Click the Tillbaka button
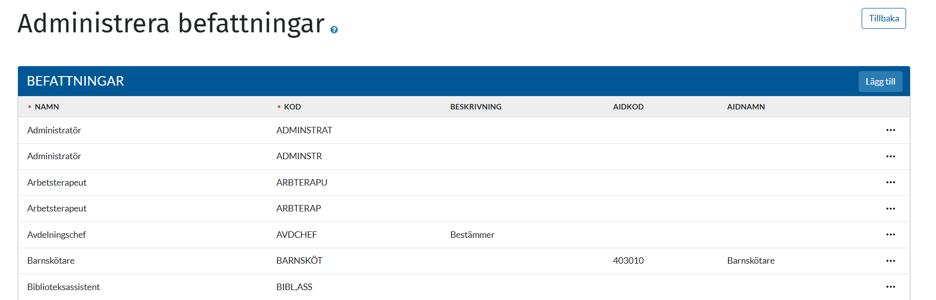936x300 pixels. point(883,18)
